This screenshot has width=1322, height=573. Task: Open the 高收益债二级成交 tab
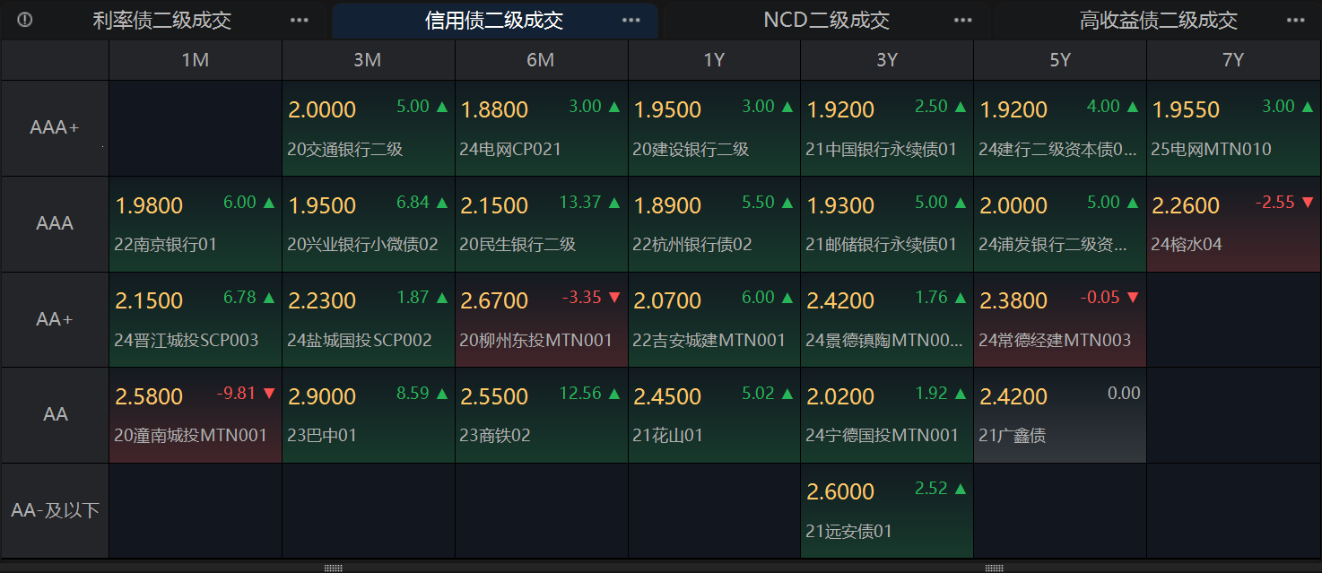[x=1158, y=21]
